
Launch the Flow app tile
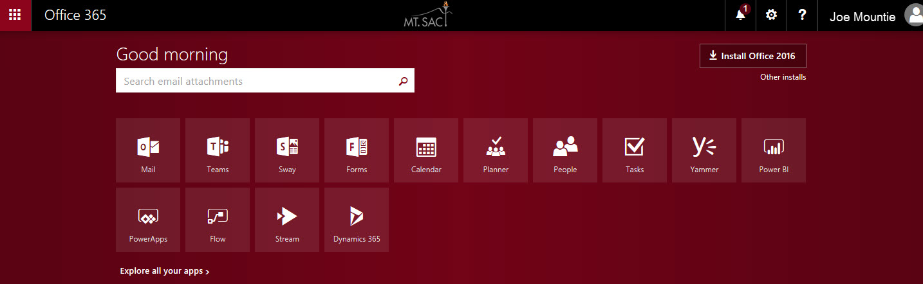coord(218,220)
